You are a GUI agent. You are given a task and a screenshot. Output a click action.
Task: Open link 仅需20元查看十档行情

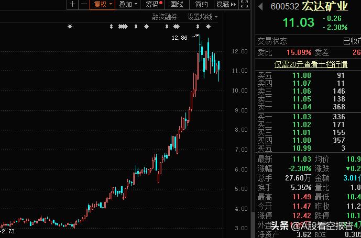(311, 64)
